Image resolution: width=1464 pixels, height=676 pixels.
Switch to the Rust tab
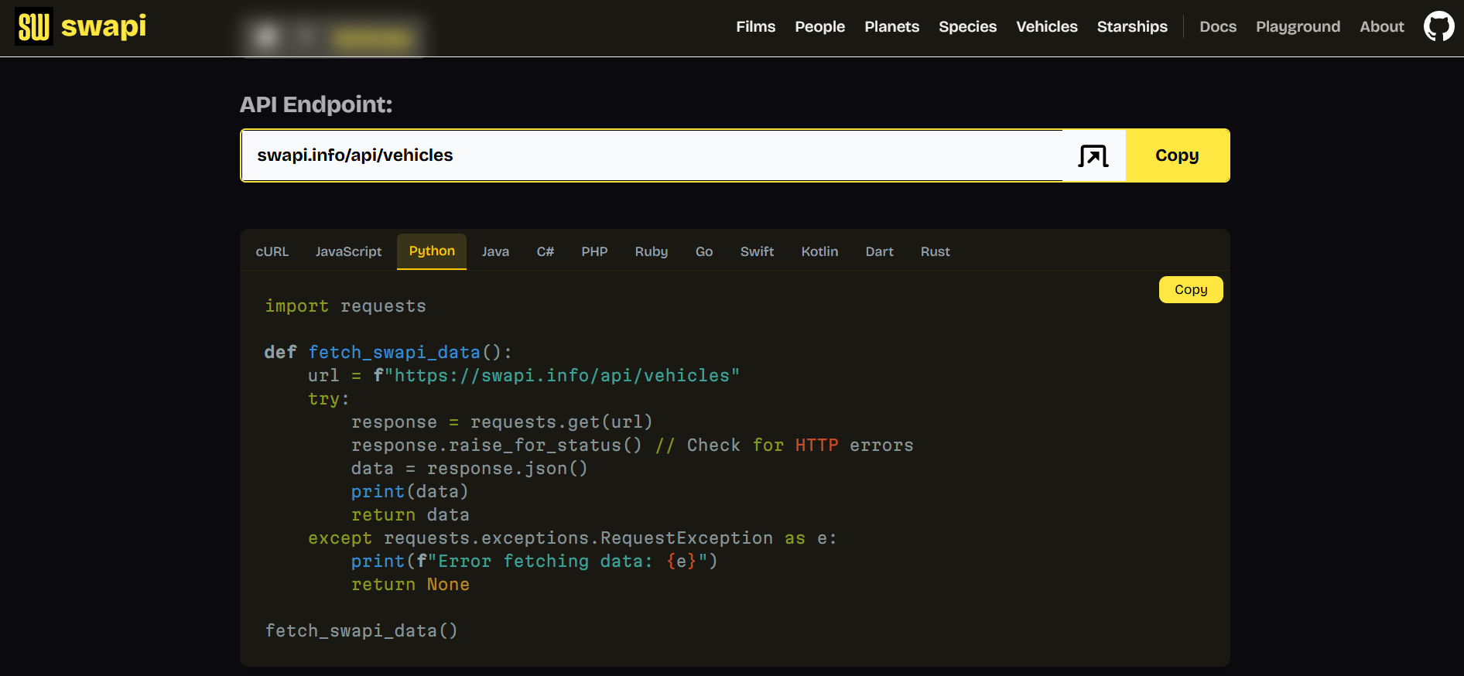point(935,251)
